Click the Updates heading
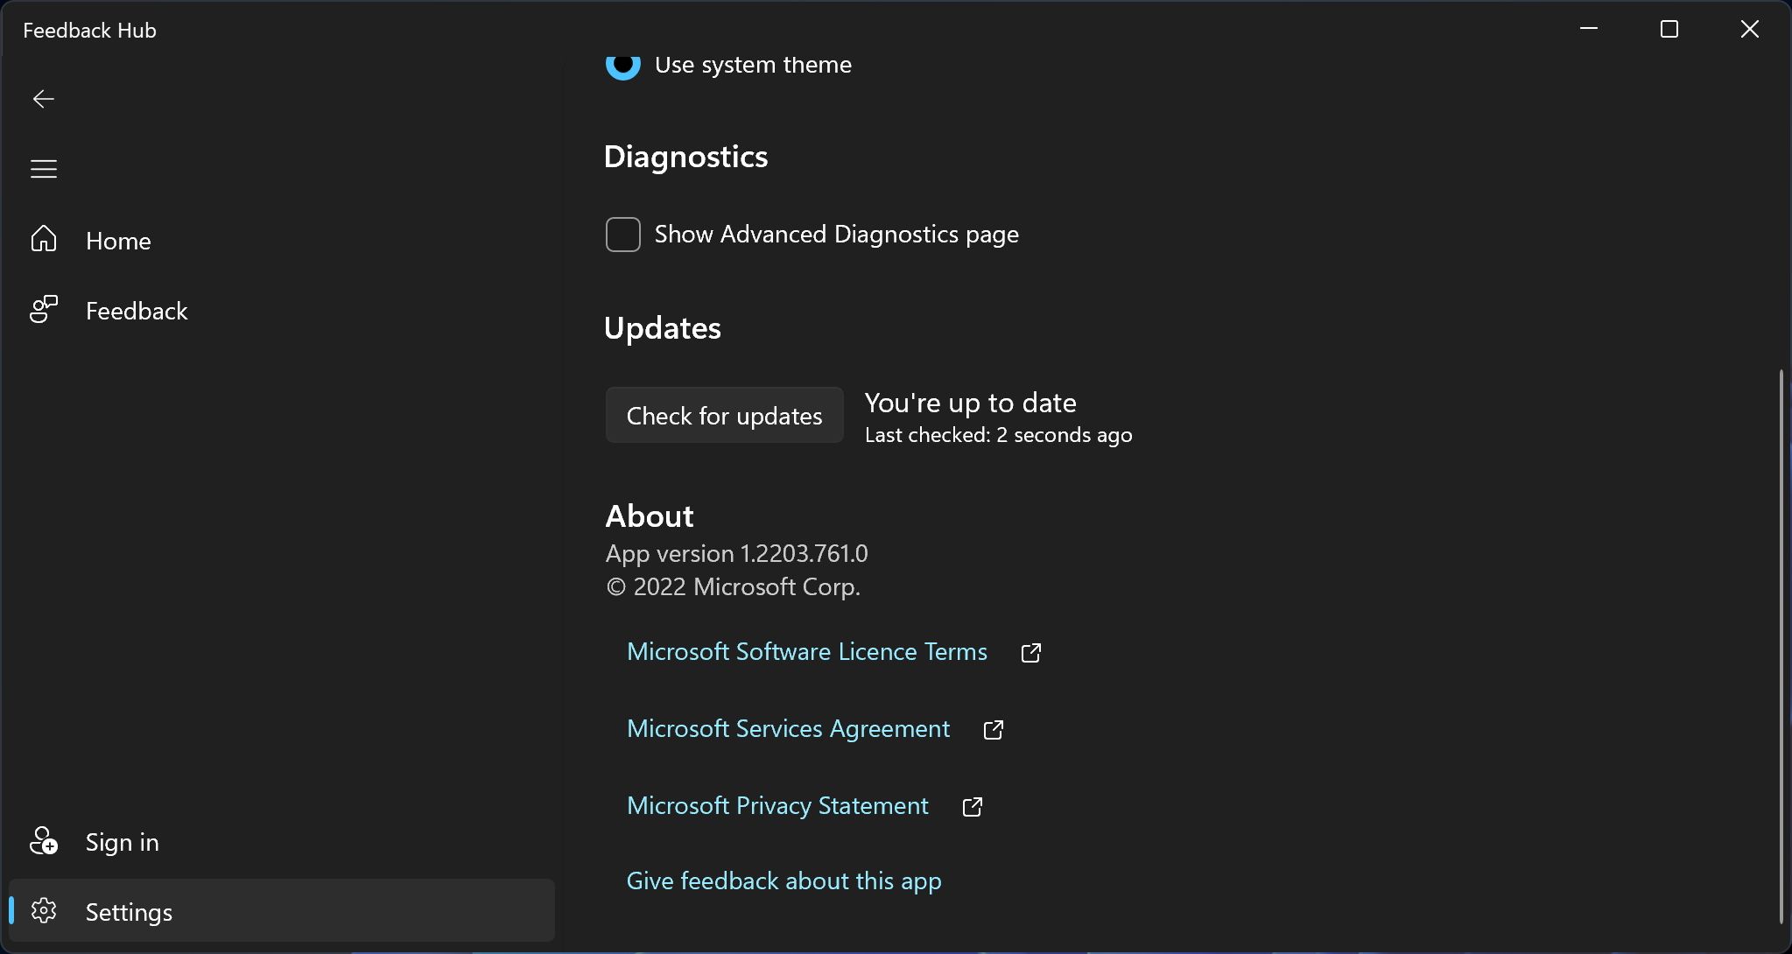Viewport: 1792px width, 954px height. [663, 328]
